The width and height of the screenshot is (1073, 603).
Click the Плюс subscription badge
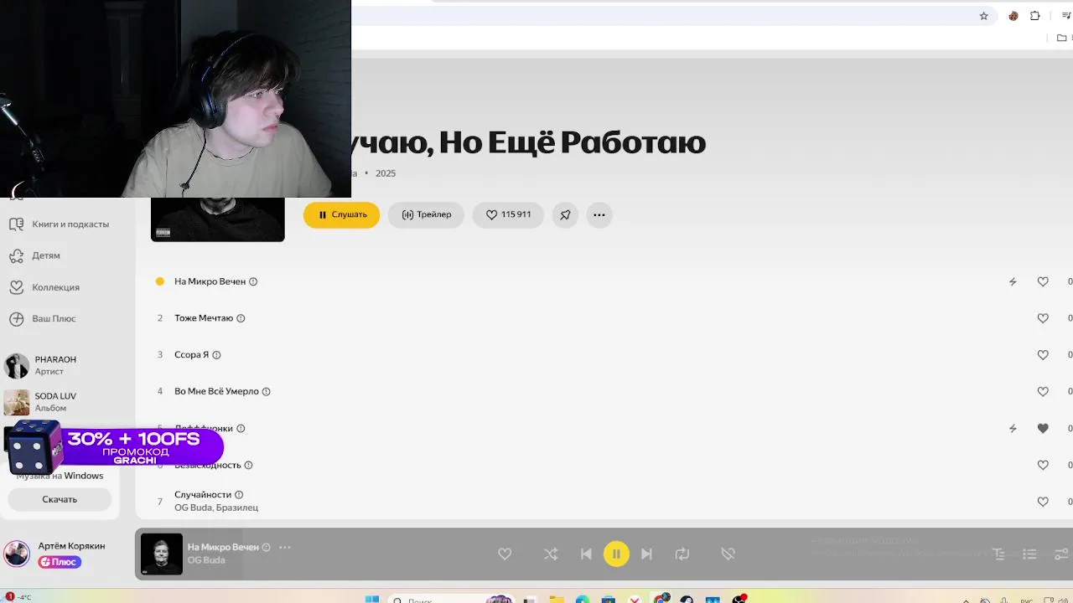(60, 562)
